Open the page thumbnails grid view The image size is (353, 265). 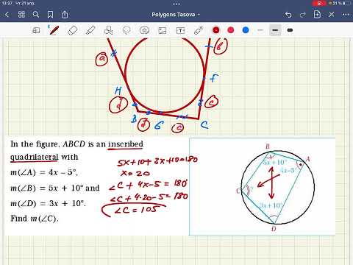pos(21,15)
